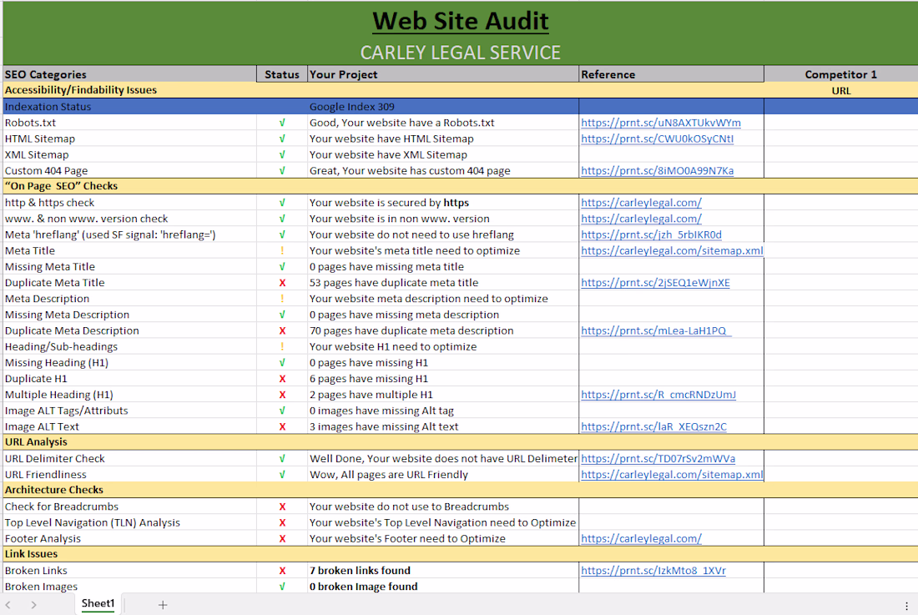Open sheet tab options dots
The image size is (918, 615).
[906, 605]
